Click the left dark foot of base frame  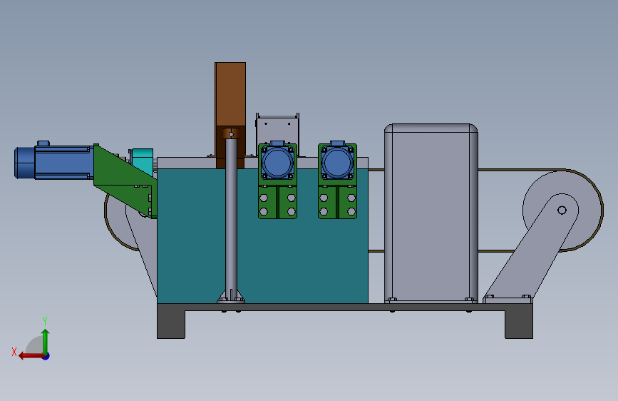(171, 325)
